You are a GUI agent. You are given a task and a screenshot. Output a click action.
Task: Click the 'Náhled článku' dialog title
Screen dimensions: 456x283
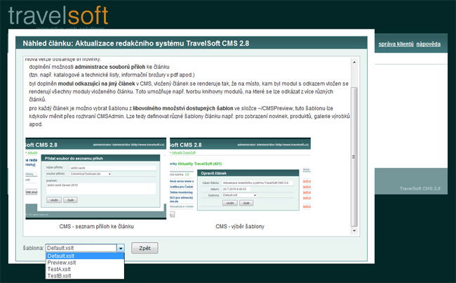click(x=136, y=44)
